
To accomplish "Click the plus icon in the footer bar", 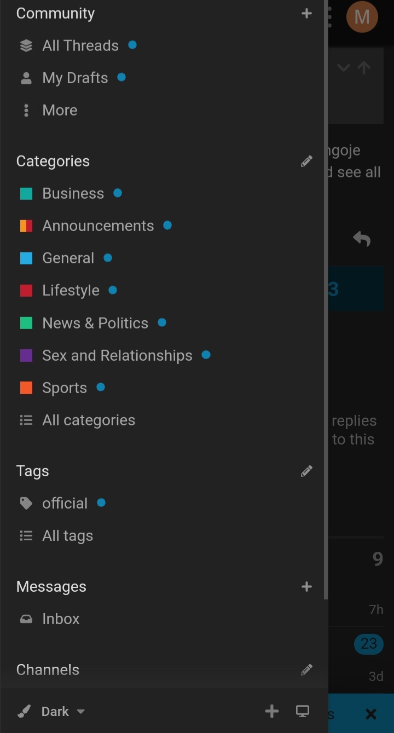I will click(x=271, y=711).
